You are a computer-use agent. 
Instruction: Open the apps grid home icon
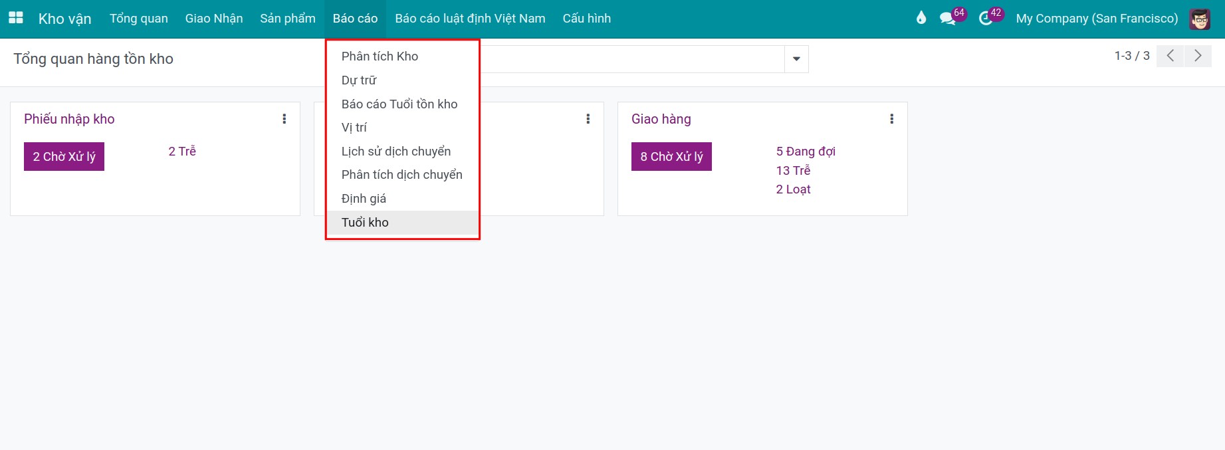pyautogui.click(x=16, y=18)
